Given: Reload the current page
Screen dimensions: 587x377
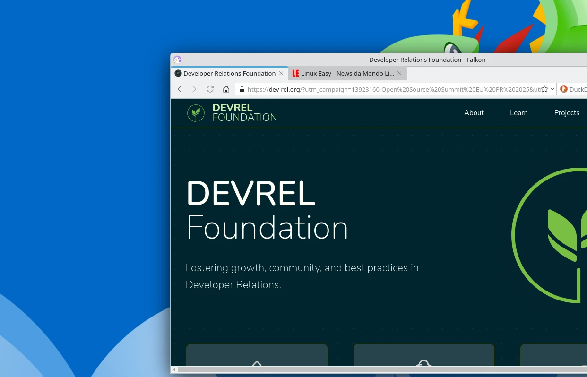Looking at the screenshot, I should pyautogui.click(x=210, y=89).
